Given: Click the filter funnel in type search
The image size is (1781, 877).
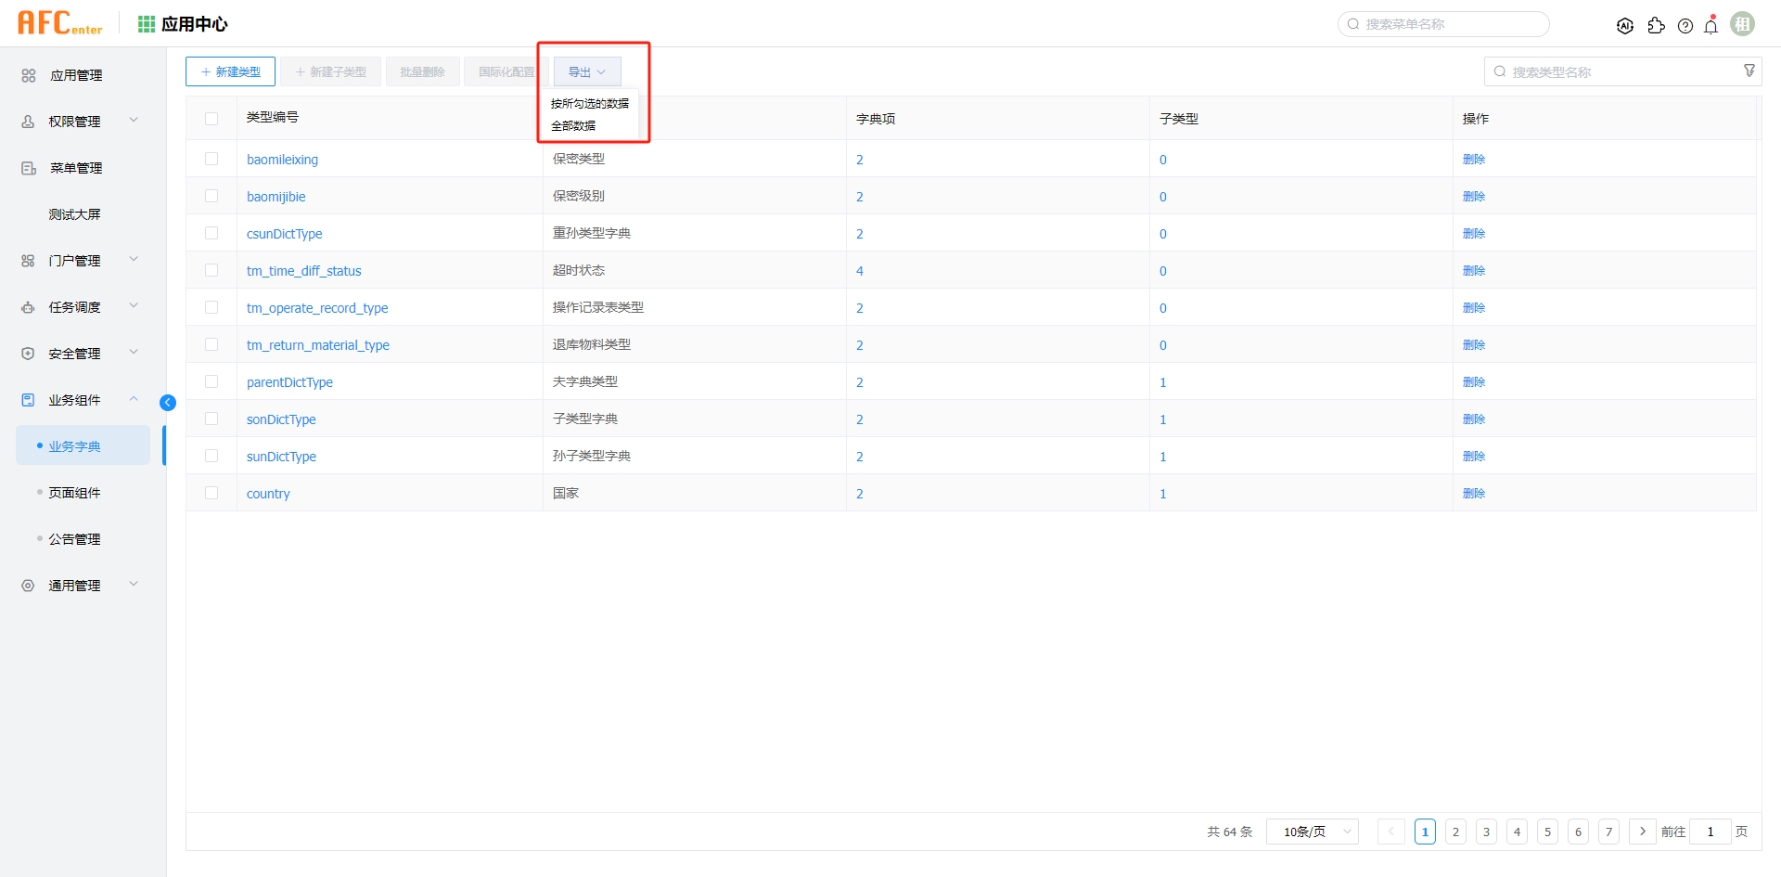Looking at the screenshot, I should pyautogui.click(x=1749, y=71).
